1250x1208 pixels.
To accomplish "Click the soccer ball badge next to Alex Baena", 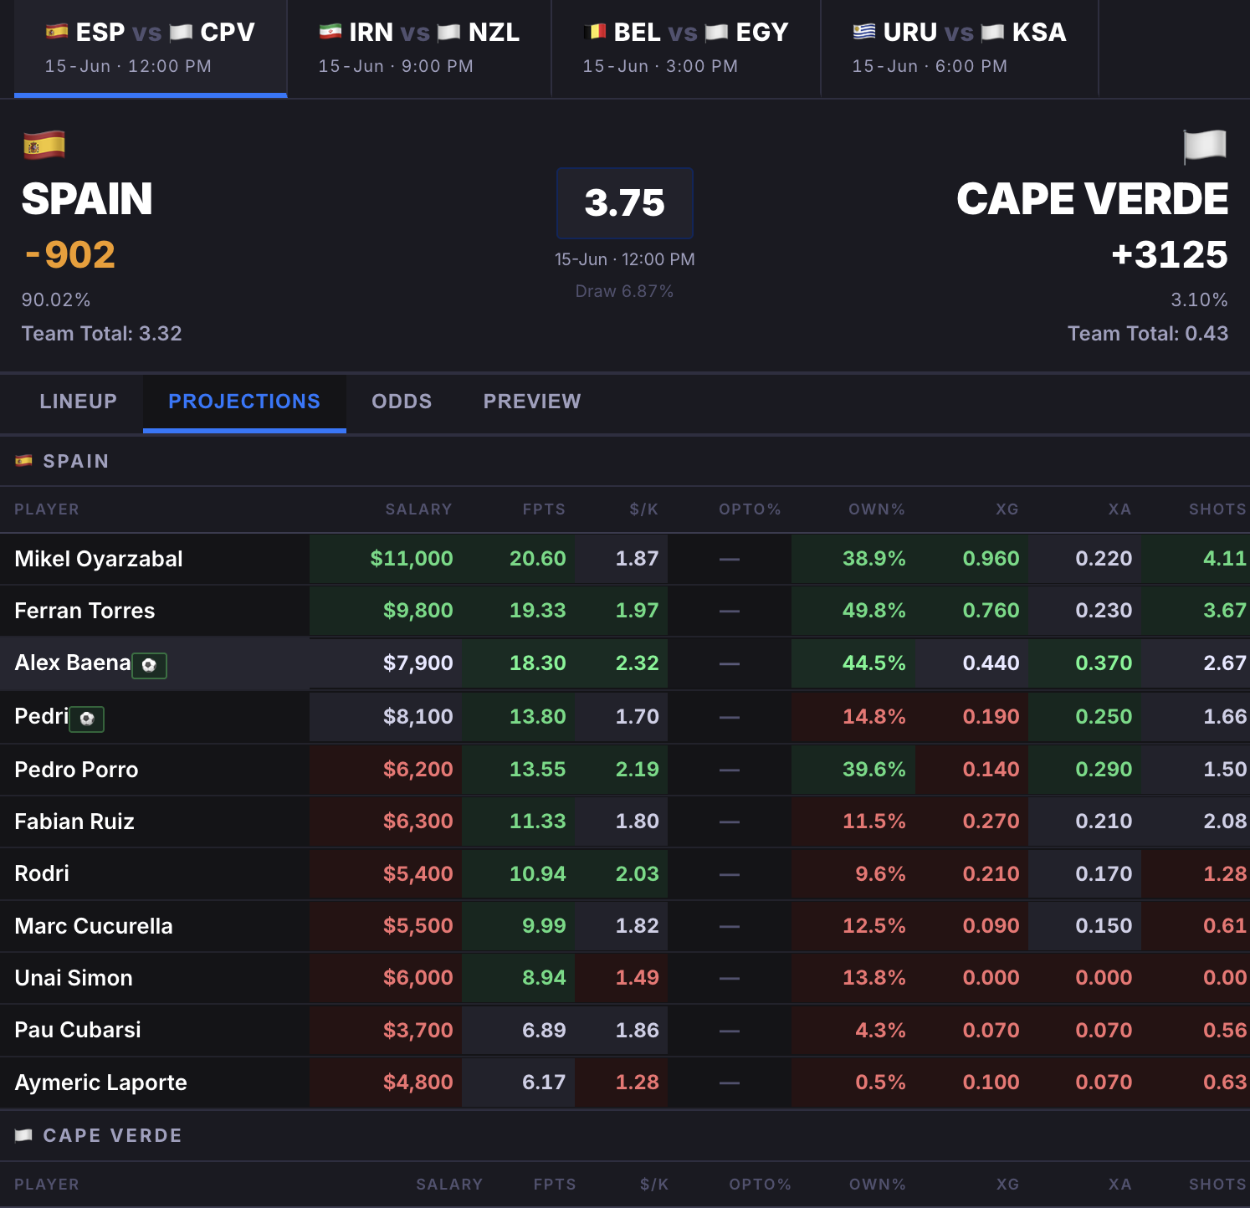I will point(150,665).
